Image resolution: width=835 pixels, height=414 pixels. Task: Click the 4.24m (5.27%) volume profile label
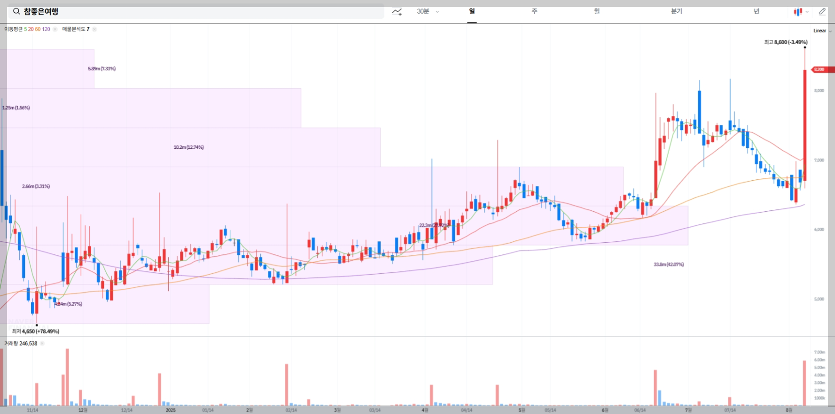pyautogui.click(x=68, y=304)
